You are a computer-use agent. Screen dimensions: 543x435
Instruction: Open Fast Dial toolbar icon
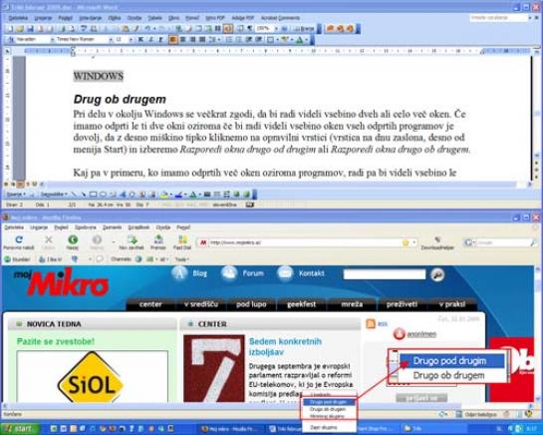pyautogui.click(x=182, y=241)
